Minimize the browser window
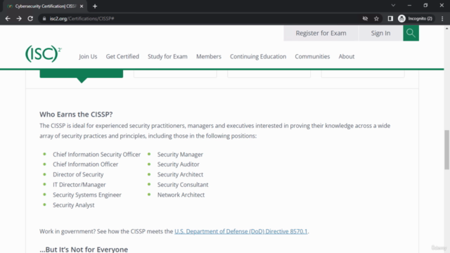450x253 pixels. 409,6
